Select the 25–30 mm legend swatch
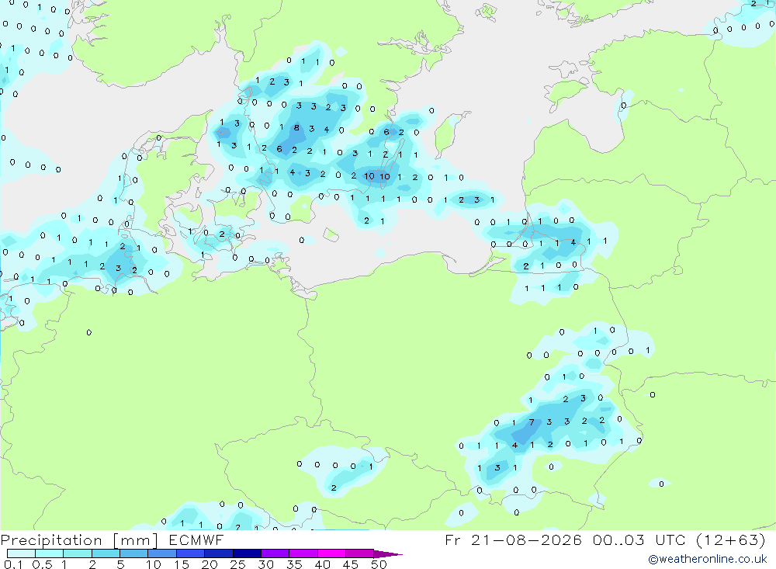The width and height of the screenshot is (776, 569). click(x=247, y=553)
